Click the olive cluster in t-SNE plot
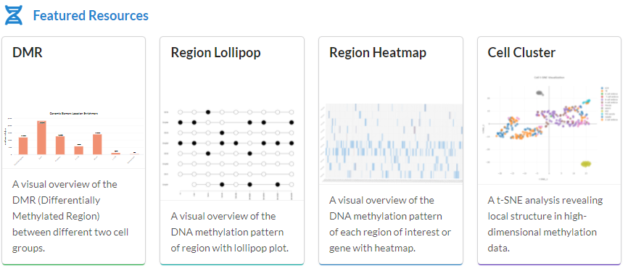This screenshot has width=628, height=271. (x=587, y=163)
